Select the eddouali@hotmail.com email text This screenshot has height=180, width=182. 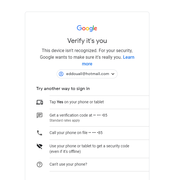pos(87,74)
